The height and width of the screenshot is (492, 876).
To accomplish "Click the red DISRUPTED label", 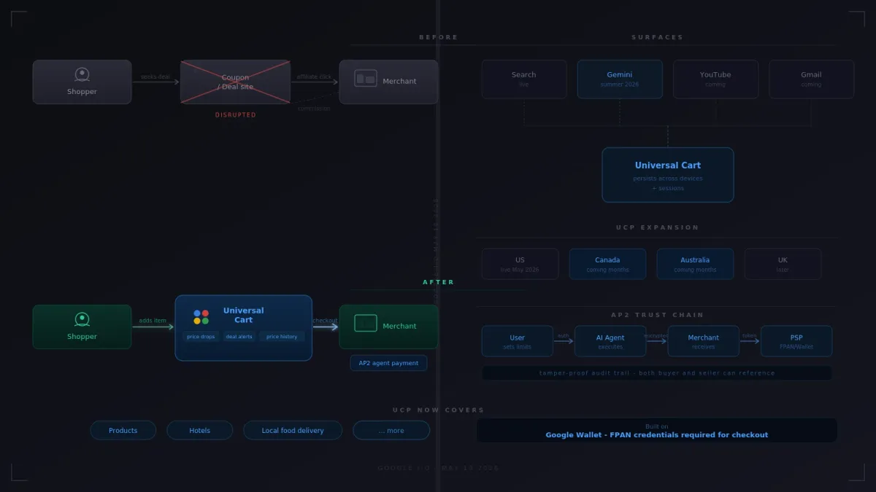I will [235, 115].
